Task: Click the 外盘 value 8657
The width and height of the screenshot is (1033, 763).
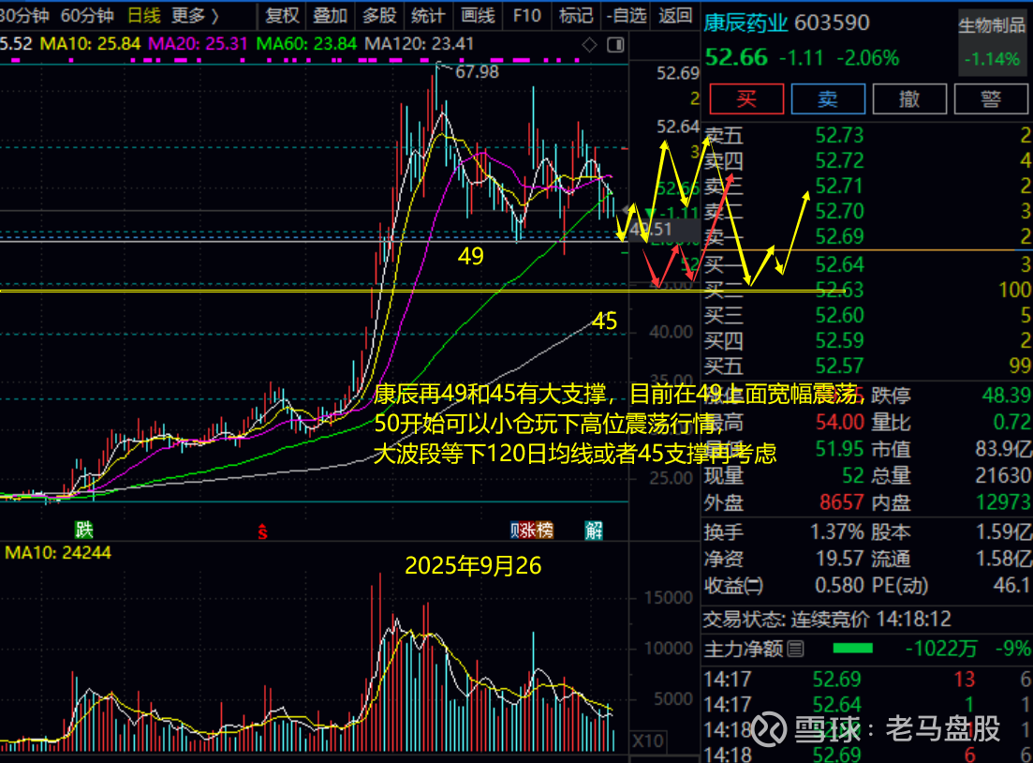Action: click(841, 503)
